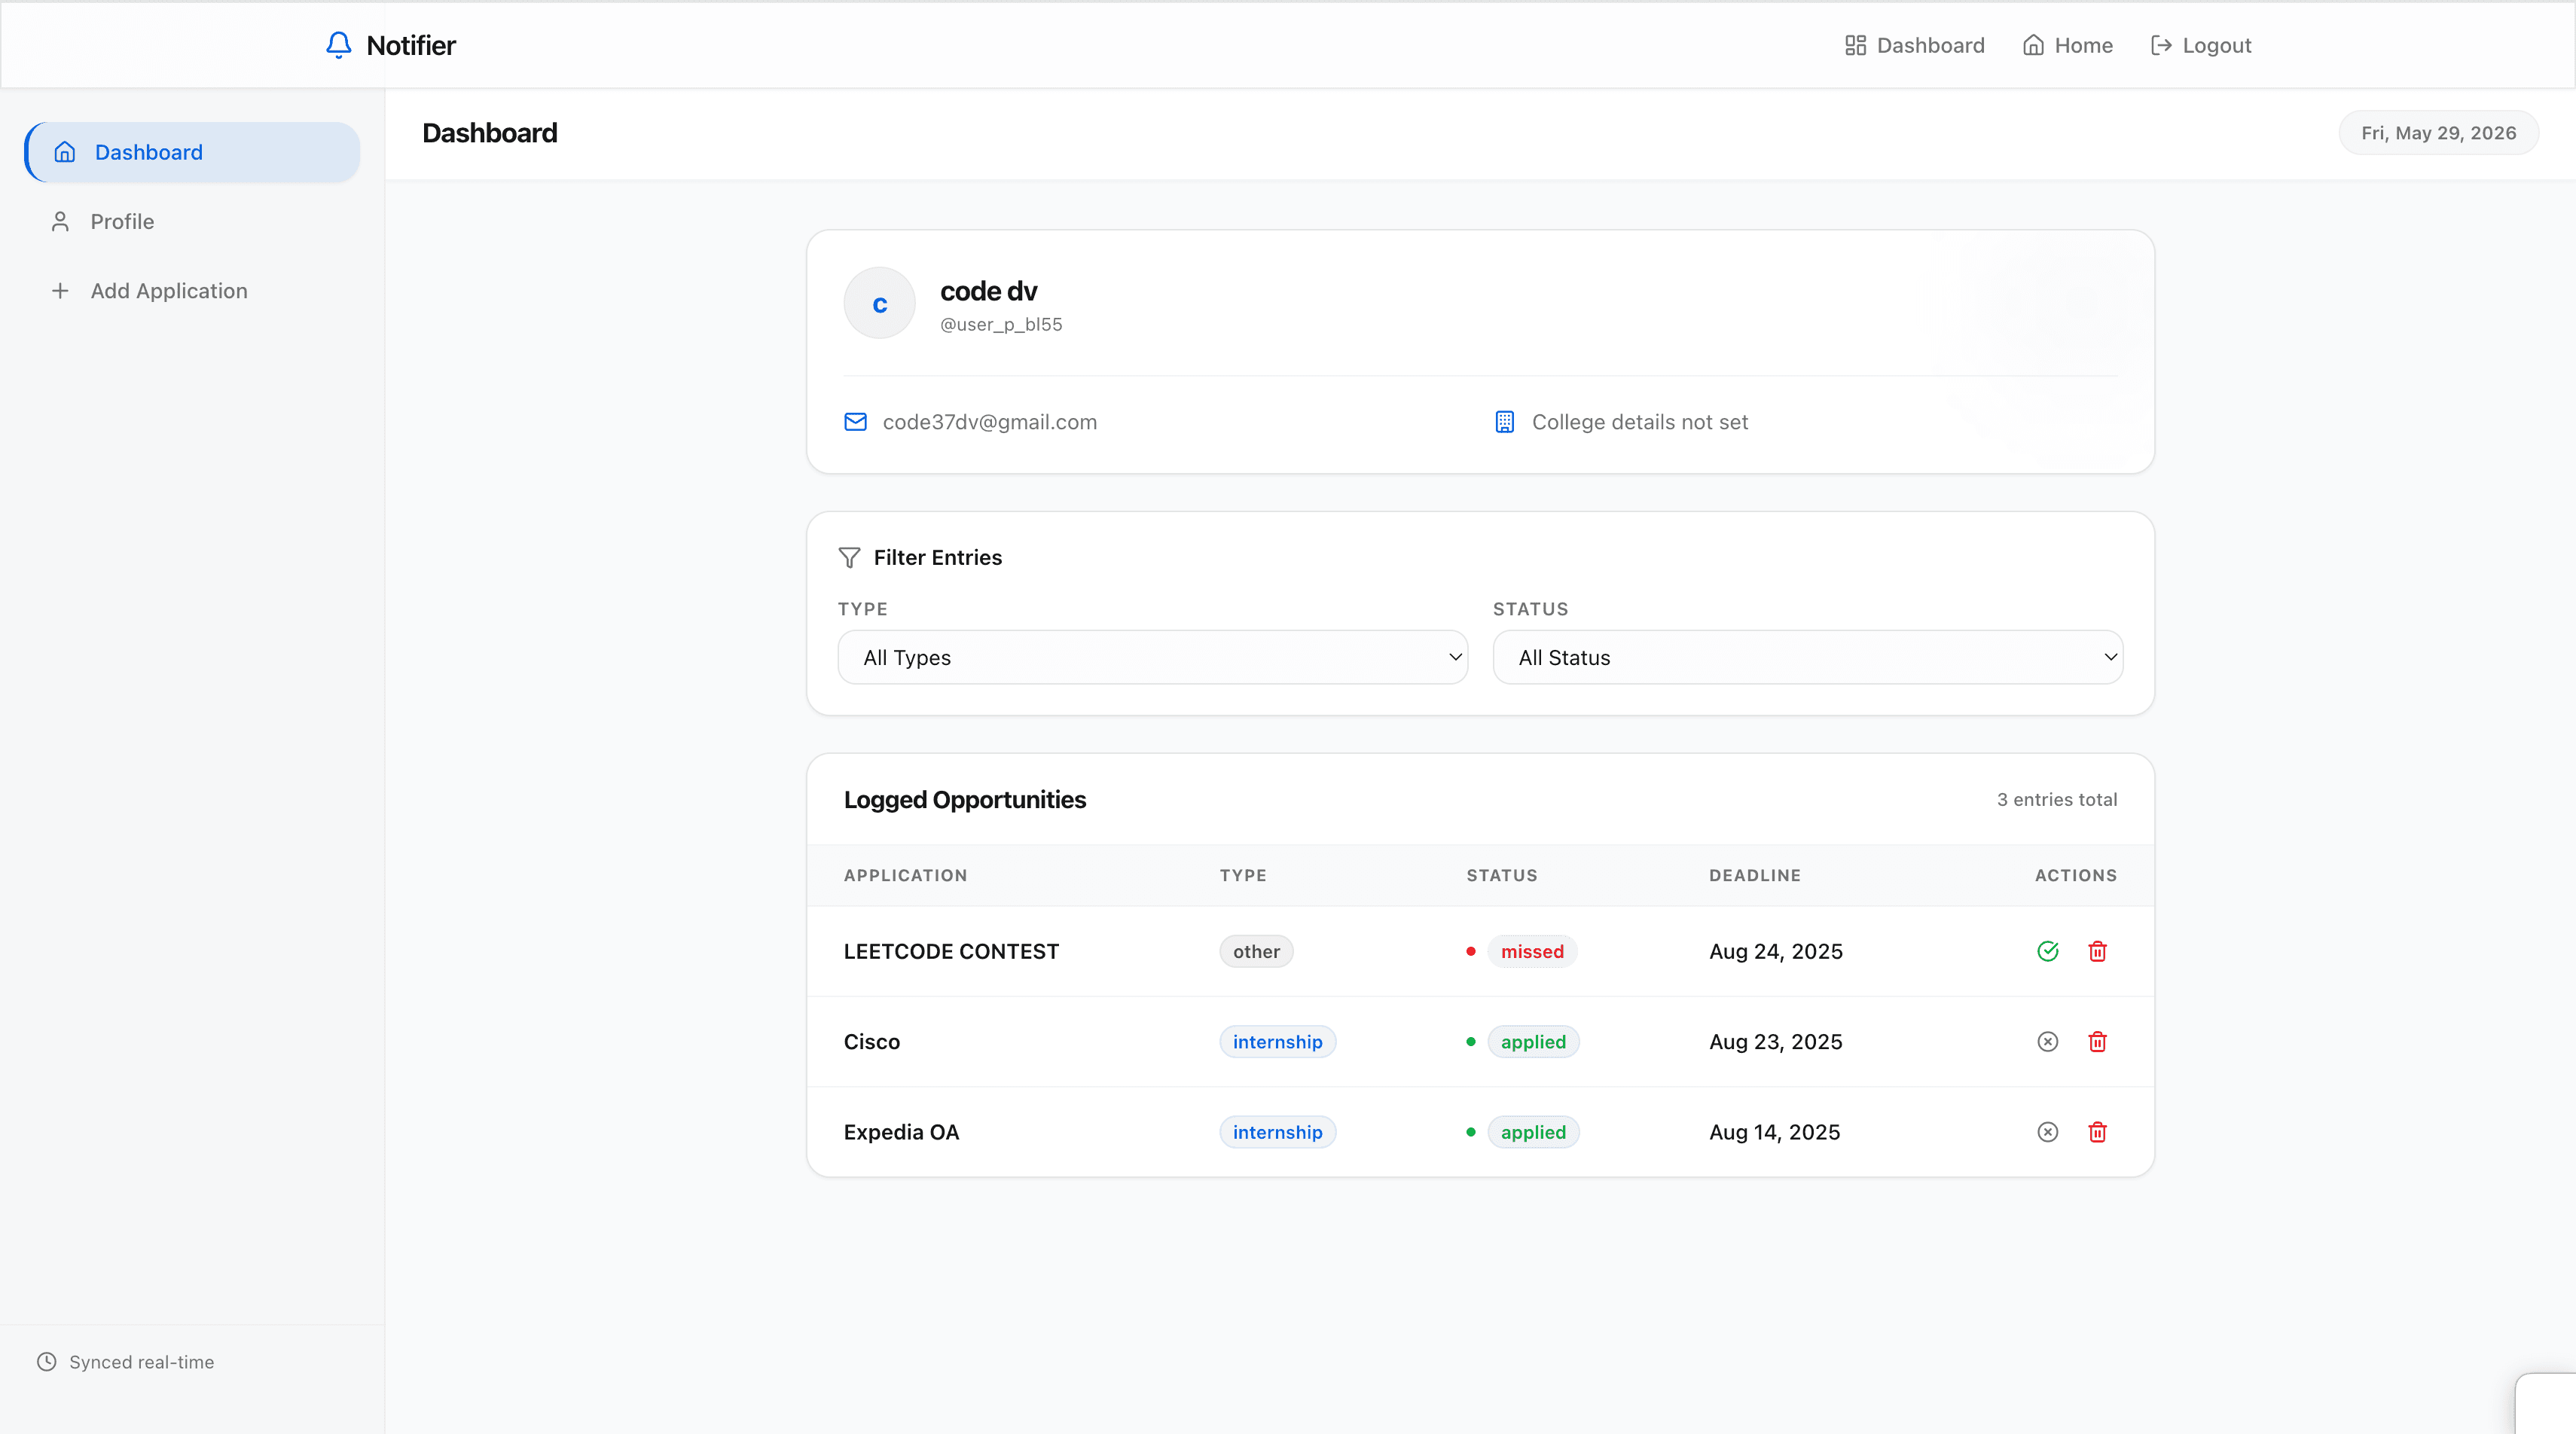Click the DEADLINE column header

point(1755,875)
